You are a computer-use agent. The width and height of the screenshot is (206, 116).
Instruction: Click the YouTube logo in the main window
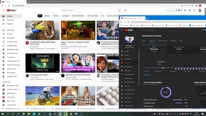(x=12, y=10)
